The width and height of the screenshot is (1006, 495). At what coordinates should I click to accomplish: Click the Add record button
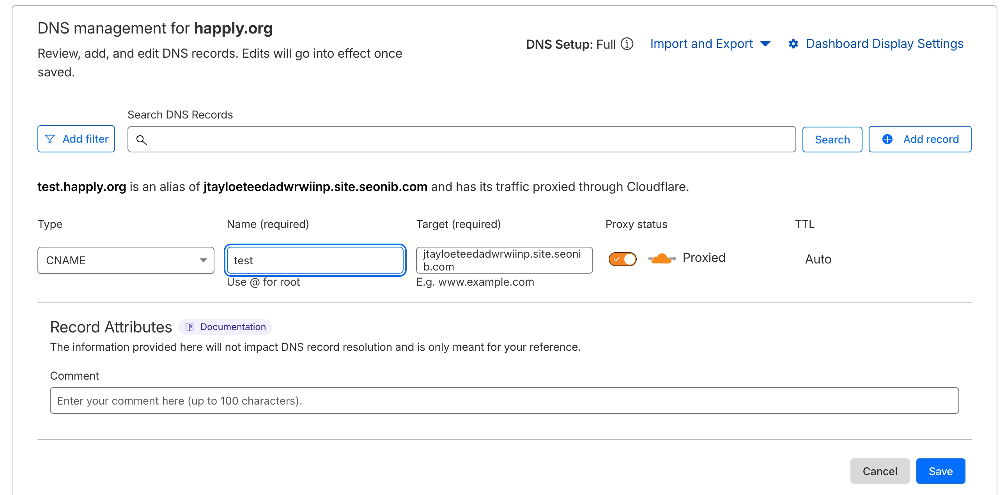[x=920, y=139]
